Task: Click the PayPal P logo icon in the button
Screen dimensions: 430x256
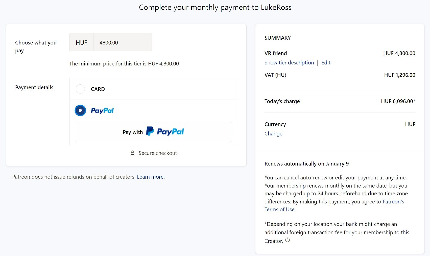Action: (150, 131)
